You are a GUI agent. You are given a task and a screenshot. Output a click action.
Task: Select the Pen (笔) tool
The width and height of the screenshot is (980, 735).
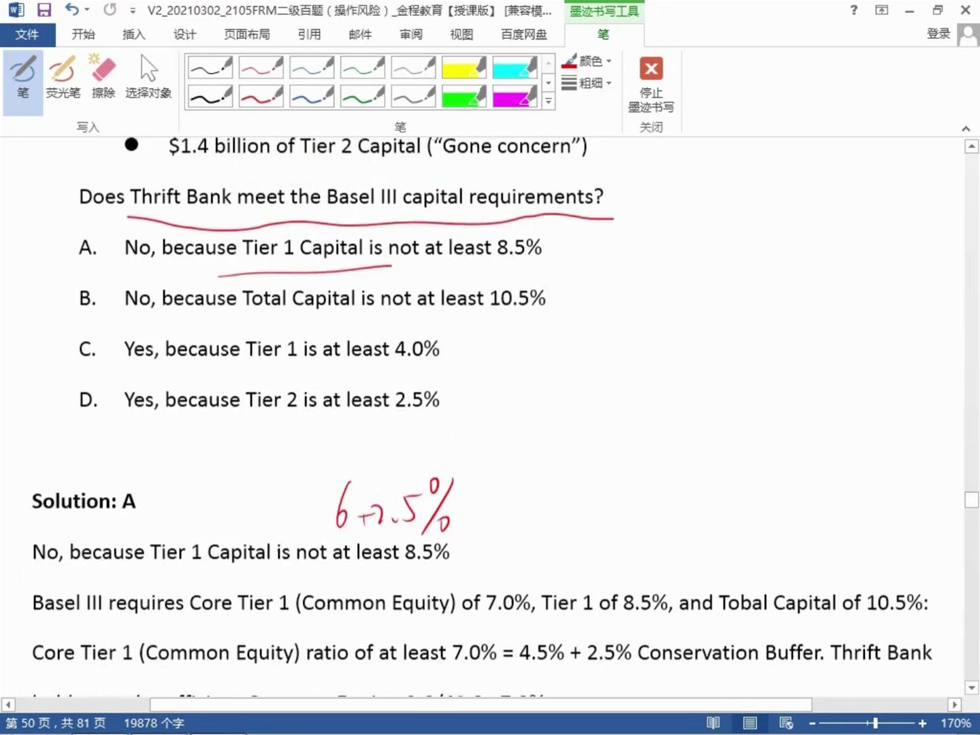click(x=22, y=82)
